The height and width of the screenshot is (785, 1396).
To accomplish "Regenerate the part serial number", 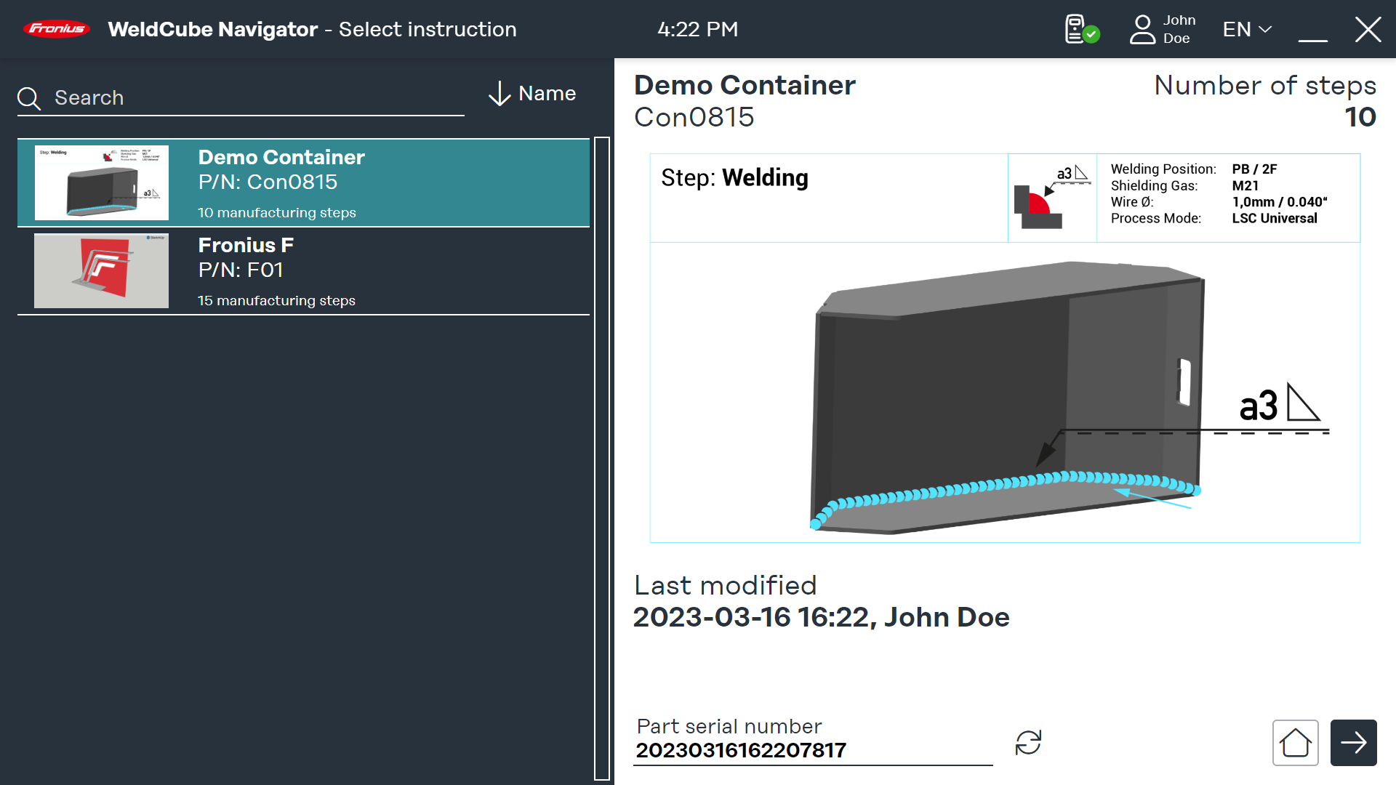I will [x=1028, y=742].
